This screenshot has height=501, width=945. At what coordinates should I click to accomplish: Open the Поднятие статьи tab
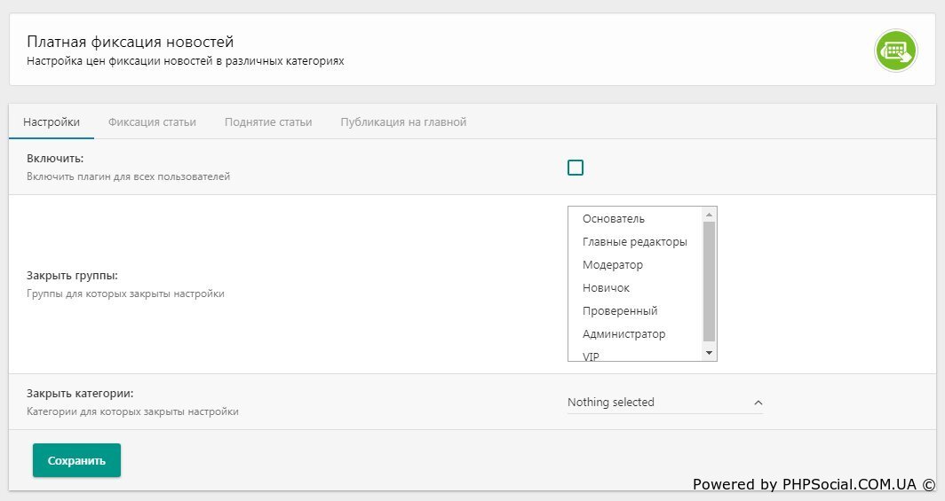point(268,122)
